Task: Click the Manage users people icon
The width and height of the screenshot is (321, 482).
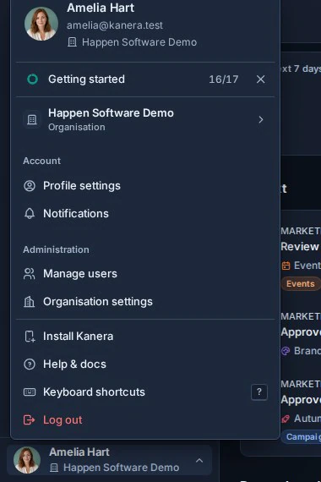Action: (30, 274)
